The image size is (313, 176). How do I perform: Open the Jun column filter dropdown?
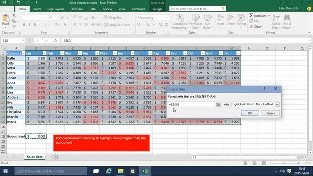coord(133,53)
